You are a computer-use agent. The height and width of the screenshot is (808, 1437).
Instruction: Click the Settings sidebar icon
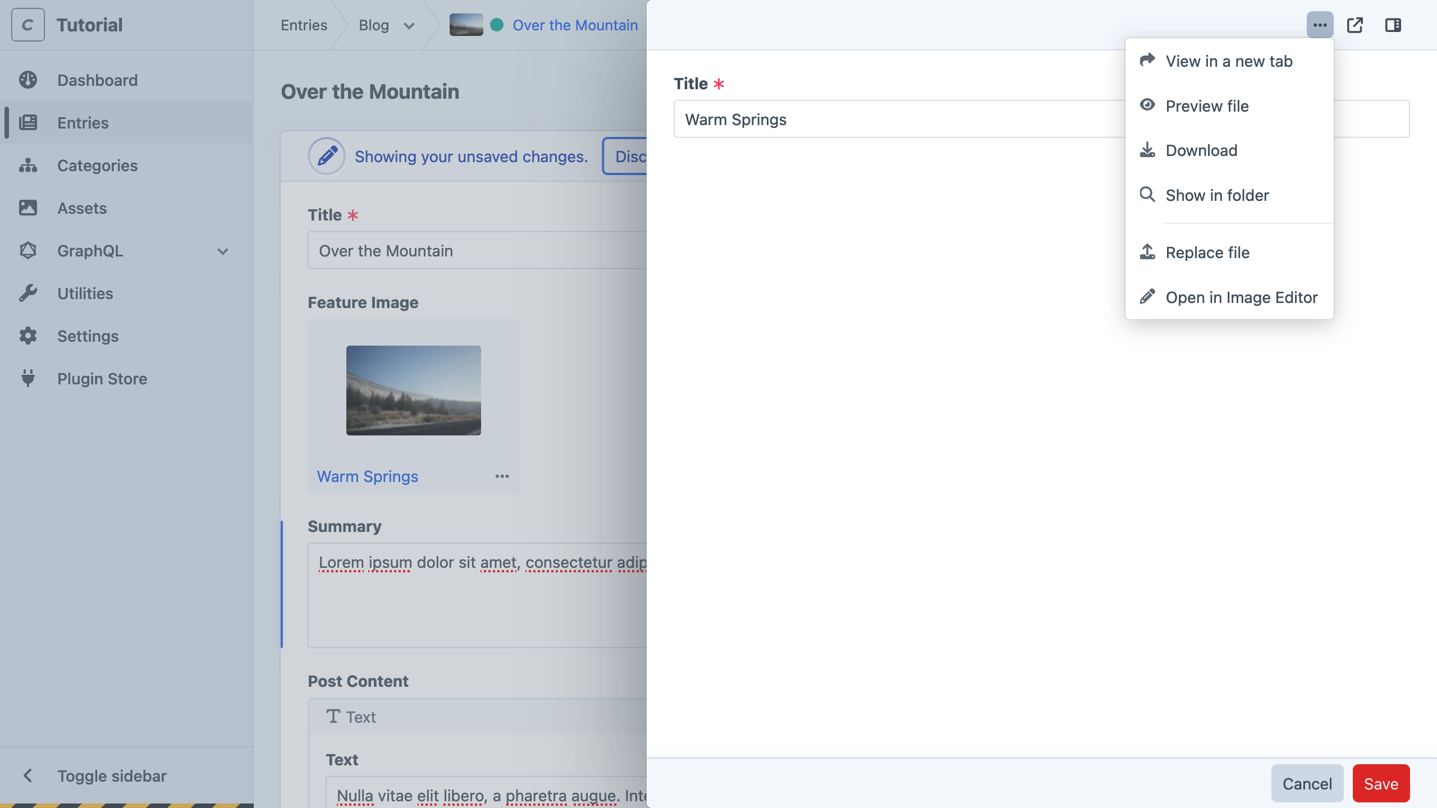click(29, 336)
